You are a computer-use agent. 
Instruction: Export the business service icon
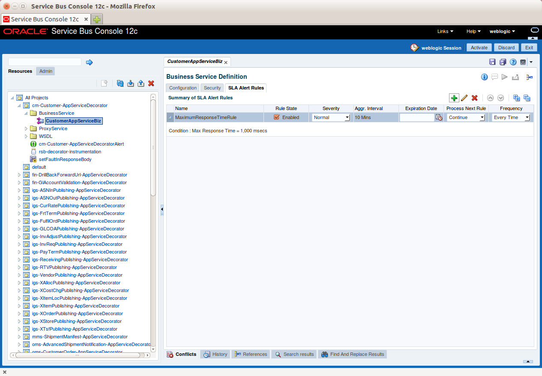pyautogui.click(x=515, y=77)
